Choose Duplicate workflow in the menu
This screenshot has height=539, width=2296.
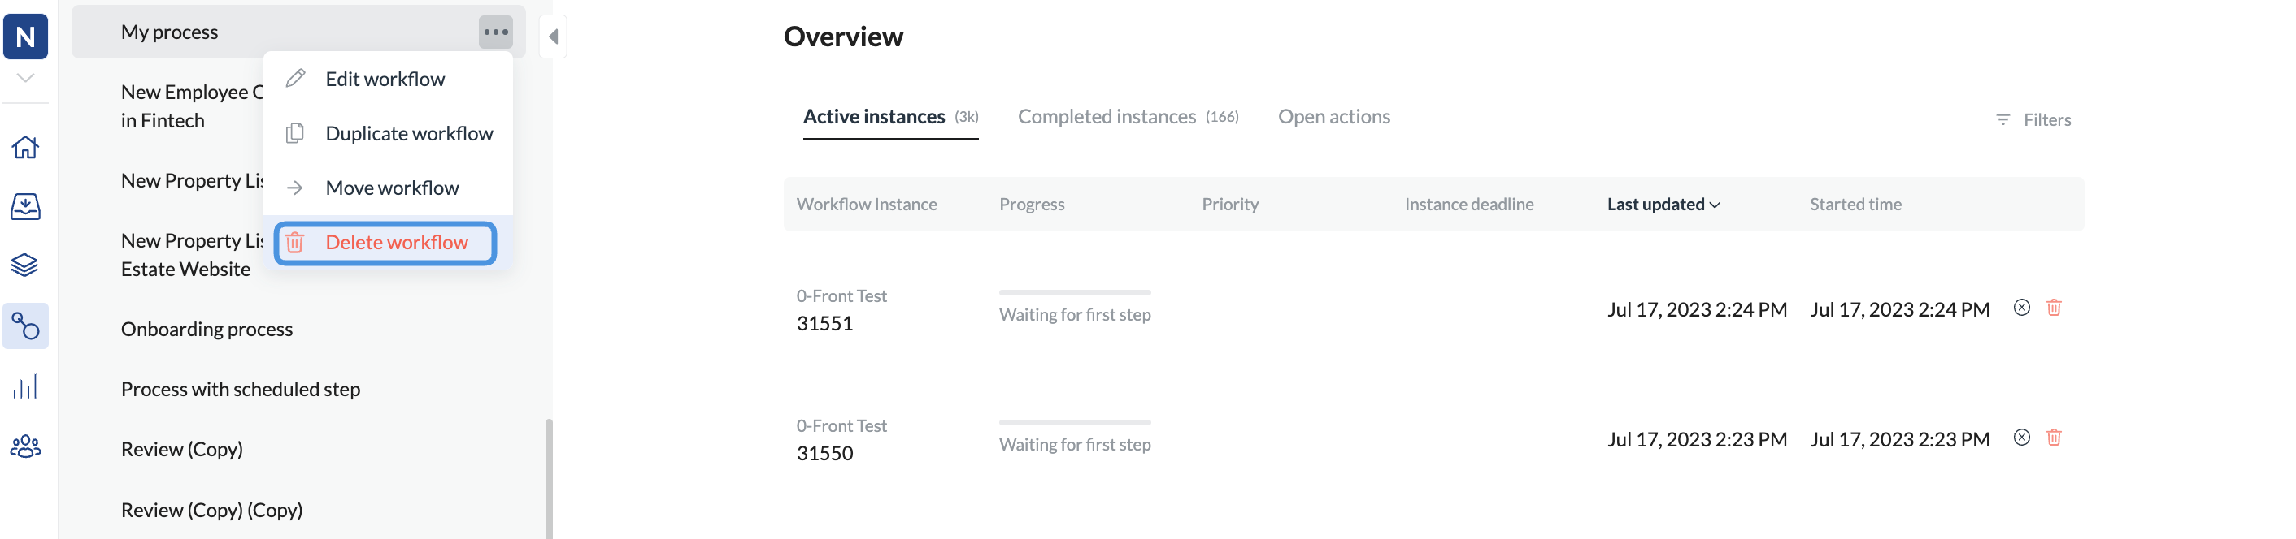pyautogui.click(x=410, y=132)
